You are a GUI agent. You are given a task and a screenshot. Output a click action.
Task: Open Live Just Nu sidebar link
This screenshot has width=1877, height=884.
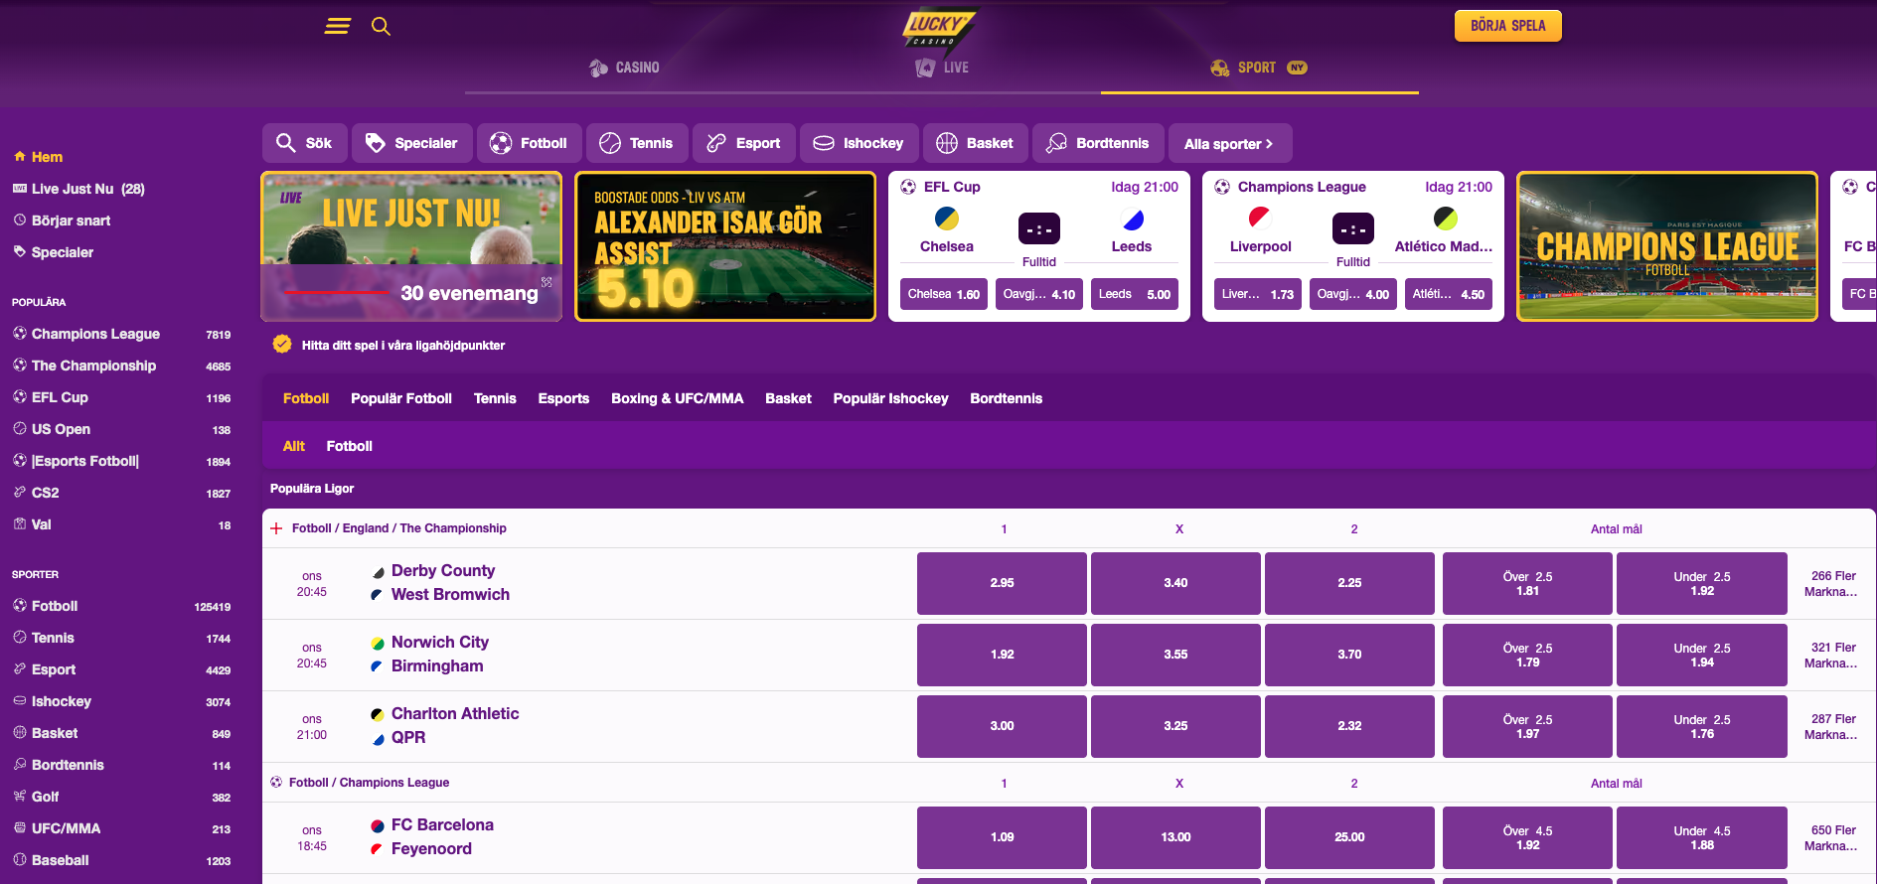pos(87,189)
